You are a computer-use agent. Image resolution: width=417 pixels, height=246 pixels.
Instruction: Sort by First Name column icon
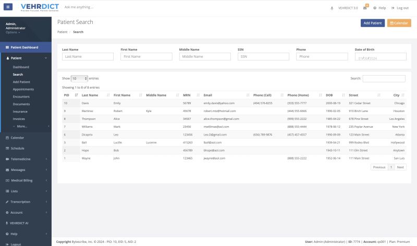coord(141,95)
